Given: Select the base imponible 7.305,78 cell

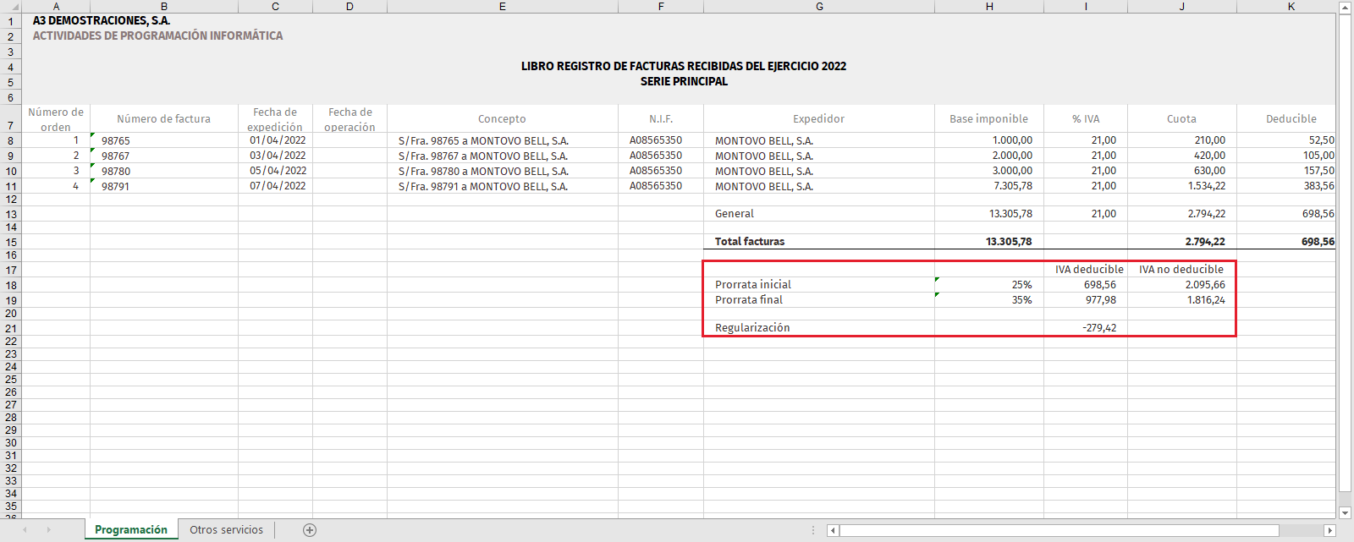Looking at the screenshot, I should 989,186.
